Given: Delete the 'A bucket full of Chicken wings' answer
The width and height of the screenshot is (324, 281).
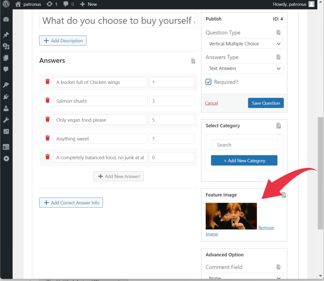Looking at the screenshot, I should click(48, 82).
